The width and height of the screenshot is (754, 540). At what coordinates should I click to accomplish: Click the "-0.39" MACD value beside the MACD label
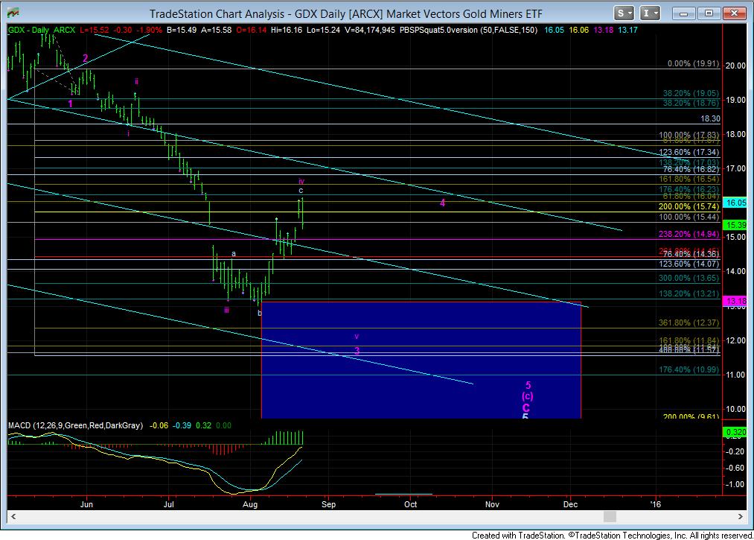click(x=182, y=425)
